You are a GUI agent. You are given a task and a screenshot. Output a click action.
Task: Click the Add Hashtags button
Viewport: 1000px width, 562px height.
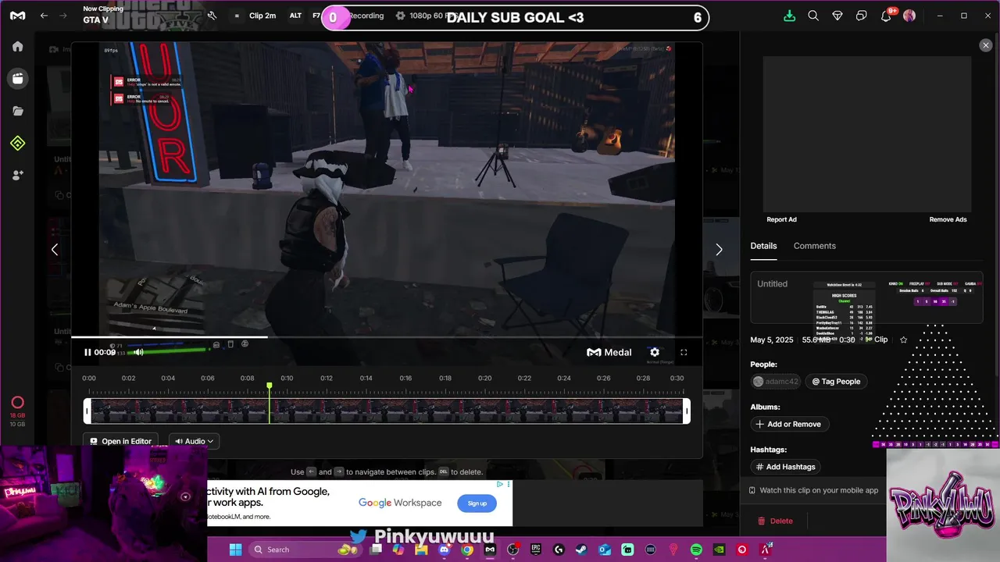click(x=786, y=467)
